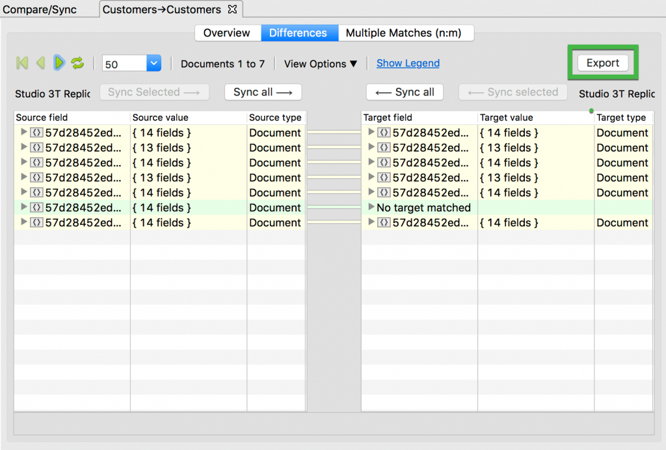Open the Show Legend link

[408, 64]
